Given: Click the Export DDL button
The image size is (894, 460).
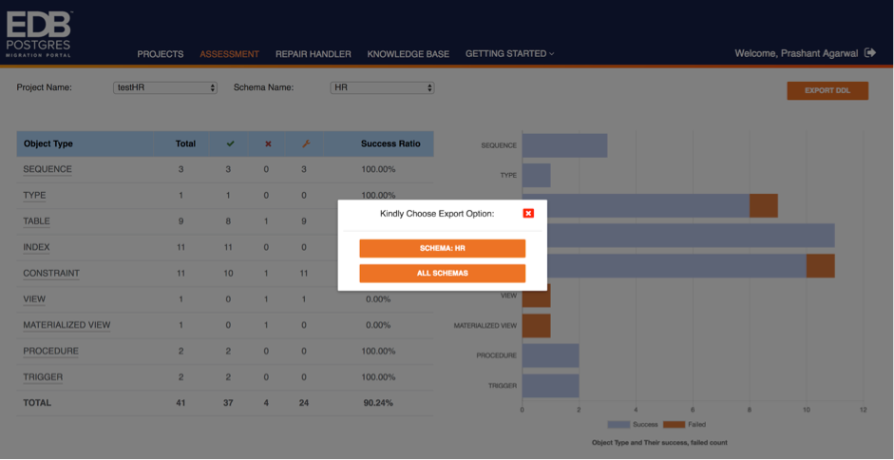Looking at the screenshot, I should pyautogui.click(x=827, y=90).
